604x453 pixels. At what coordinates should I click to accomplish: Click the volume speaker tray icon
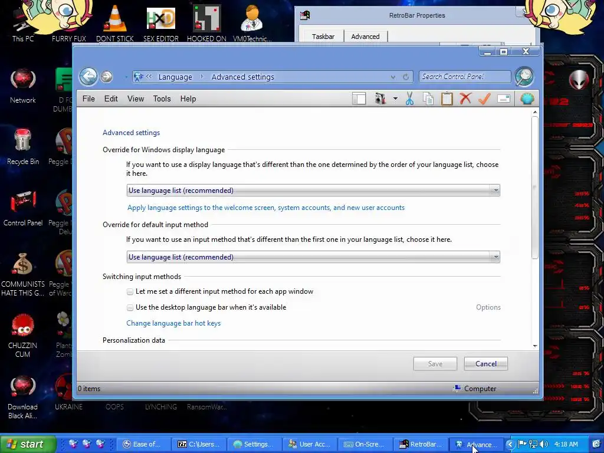pyautogui.click(x=544, y=444)
